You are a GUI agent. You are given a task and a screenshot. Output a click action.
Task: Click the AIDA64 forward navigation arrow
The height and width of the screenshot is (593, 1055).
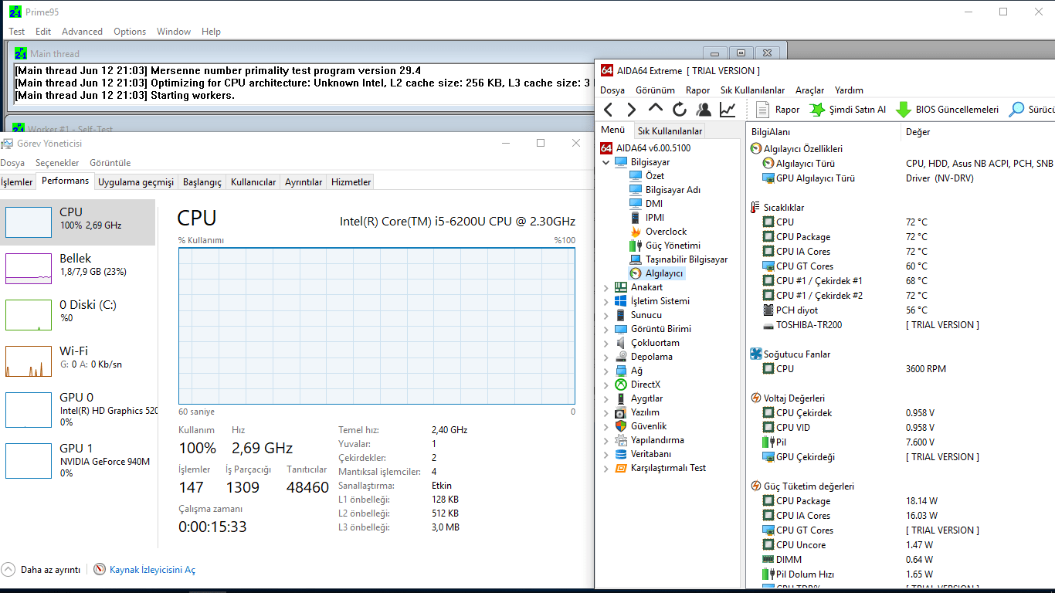(632, 110)
